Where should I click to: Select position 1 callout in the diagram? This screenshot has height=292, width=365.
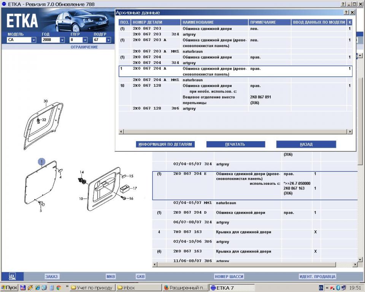coord(42,162)
